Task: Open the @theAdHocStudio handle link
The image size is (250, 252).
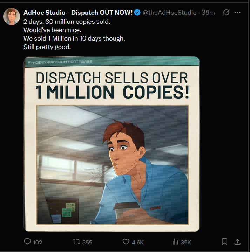Action: 170,13
